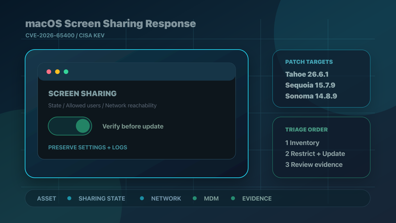Click the TRIAGE ORDER header

tap(307, 130)
